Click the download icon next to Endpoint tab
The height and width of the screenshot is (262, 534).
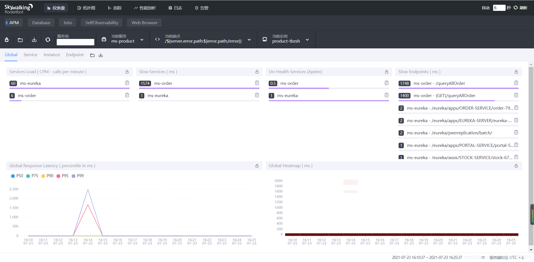[101, 55]
